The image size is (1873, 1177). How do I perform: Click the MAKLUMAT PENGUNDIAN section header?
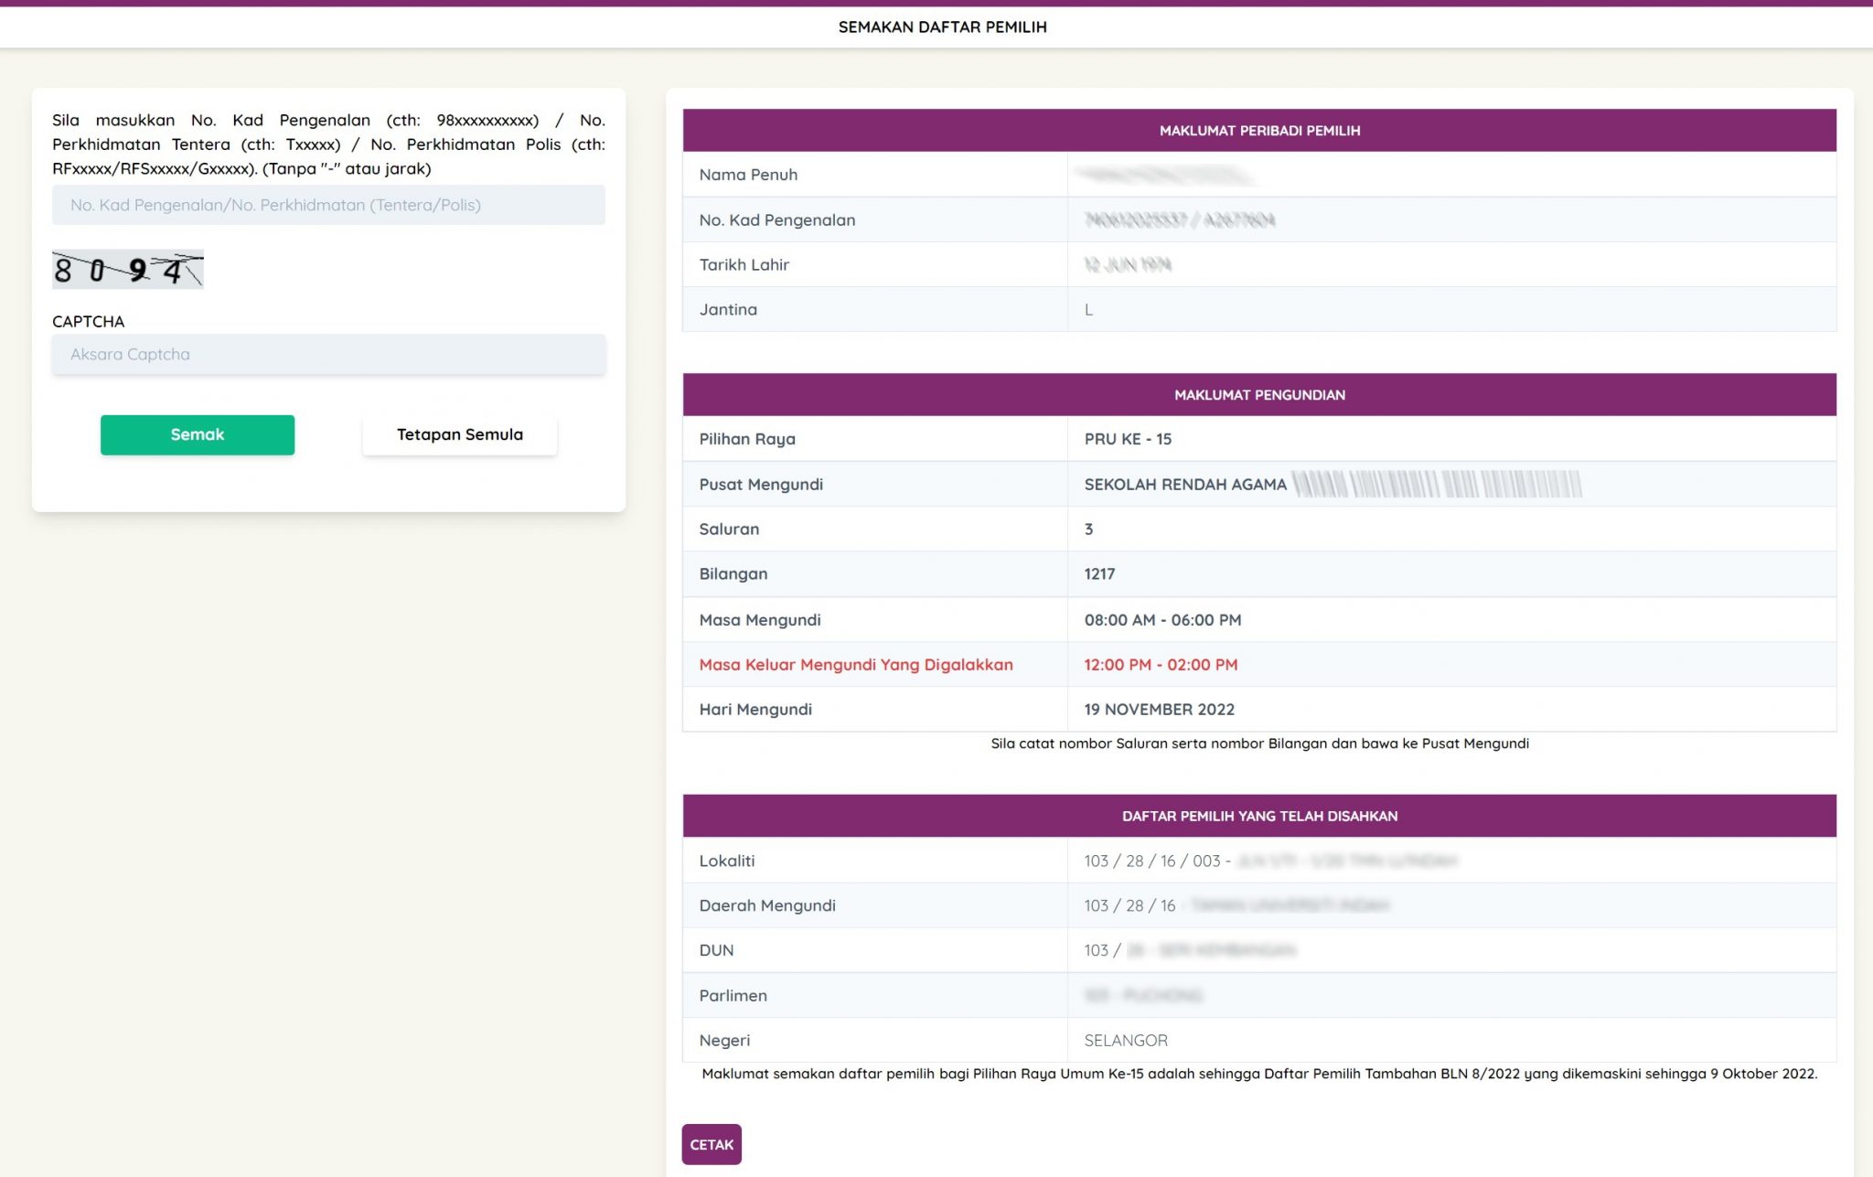point(1258,395)
